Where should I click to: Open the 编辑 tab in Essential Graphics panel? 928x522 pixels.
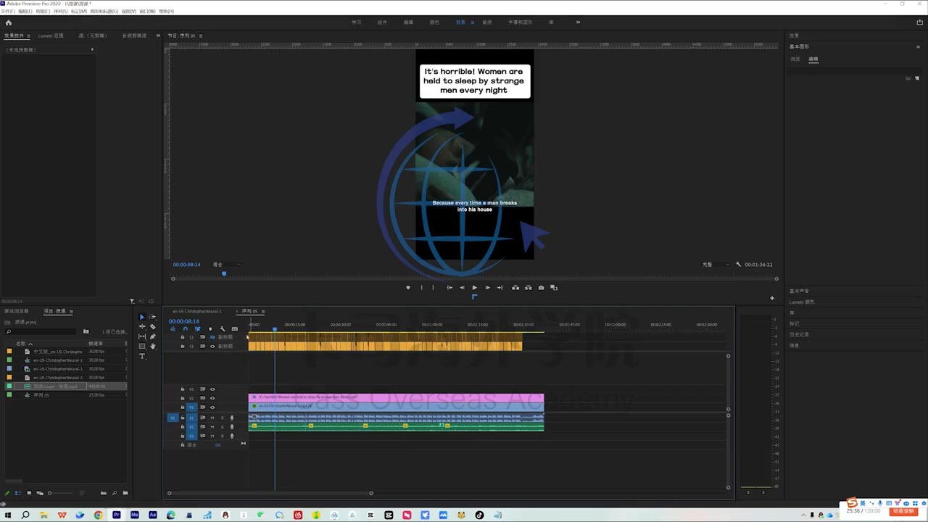click(813, 59)
